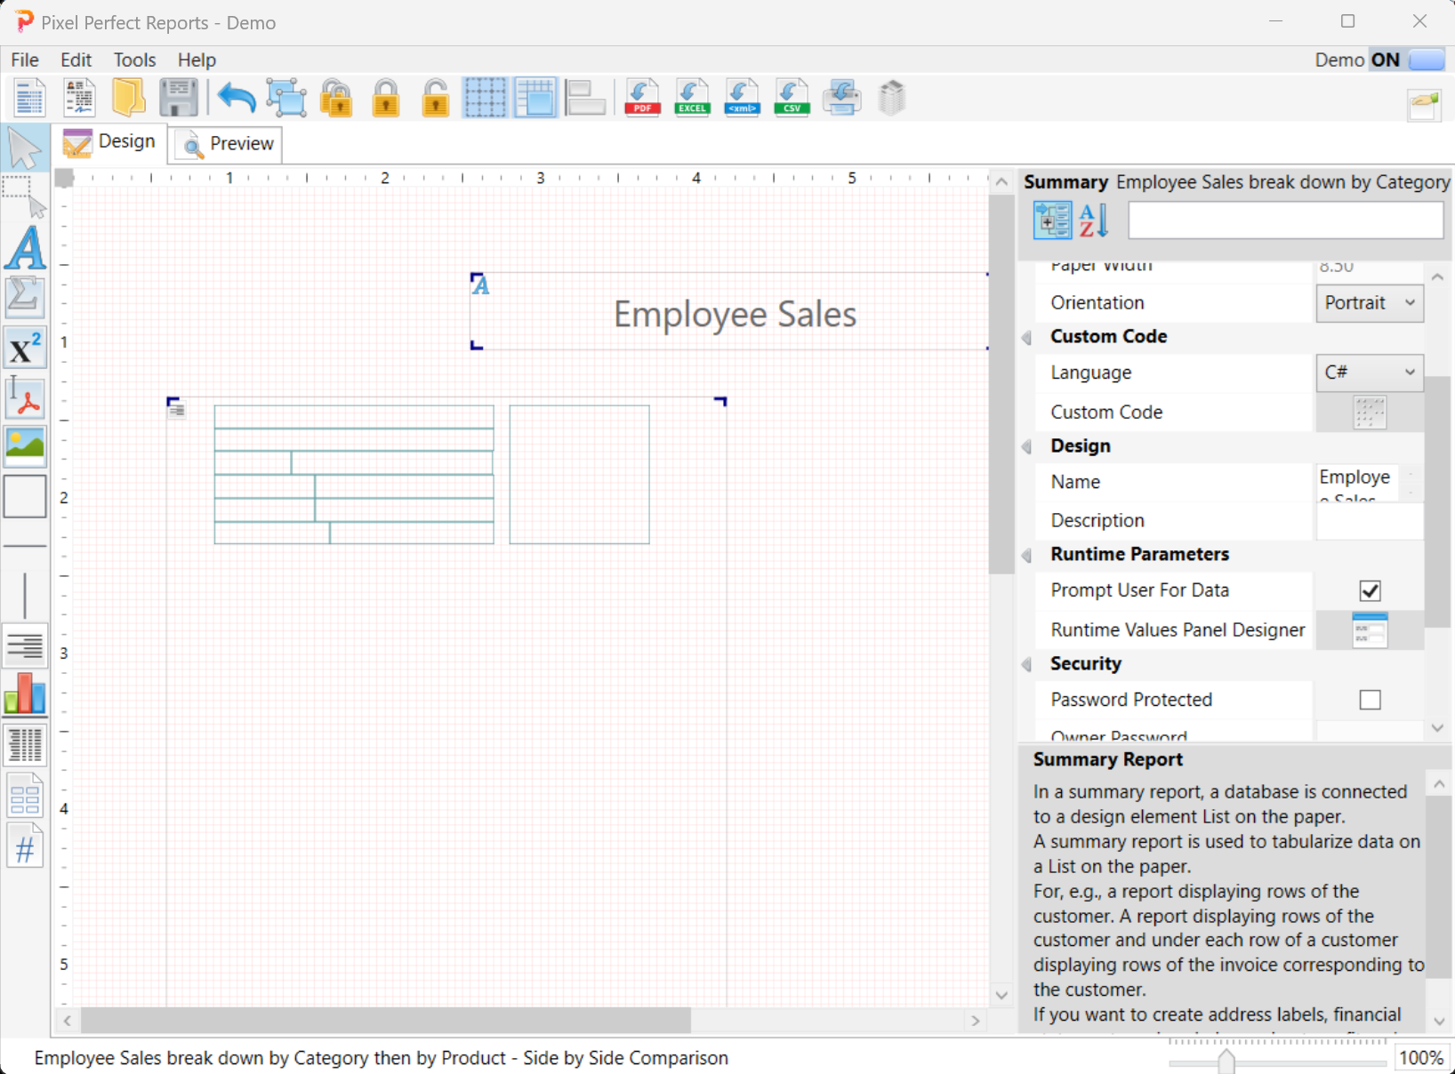The image size is (1455, 1074).
Task: Open the File menu
Action: tap(25, 60)
